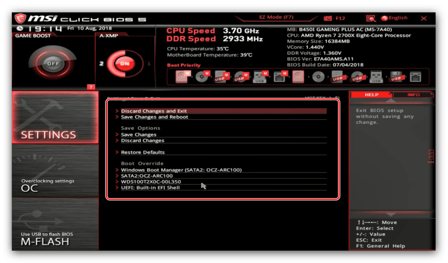Open the OC overclocking settings section
The width and height of the screenshot is (448, 263).
(55, 171)
